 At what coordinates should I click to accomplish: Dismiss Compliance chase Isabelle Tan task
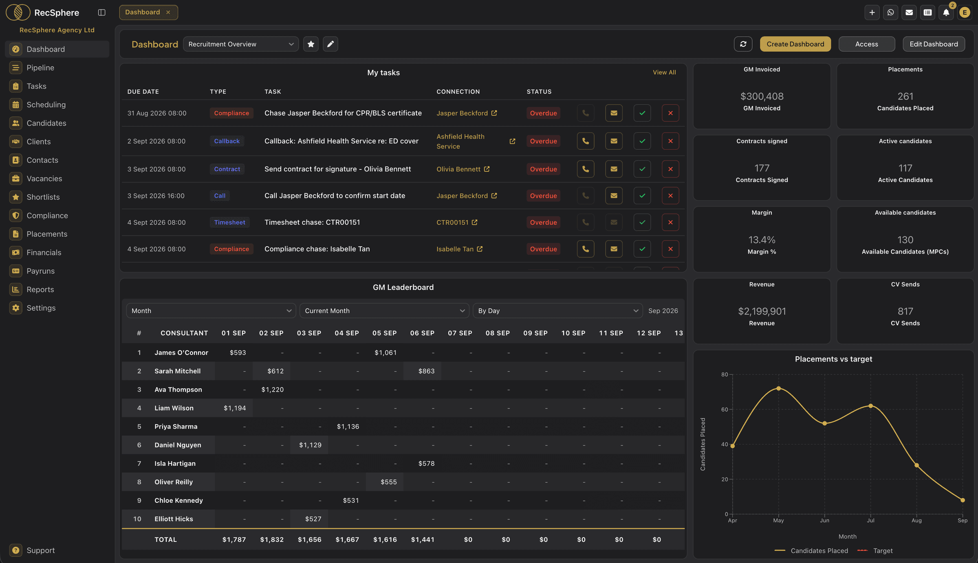click(x=670, y=249)
